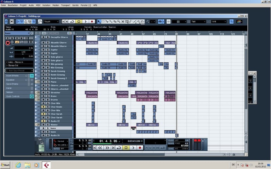This screenshot has width=271, height=169.
Task: Mute the Piano track
Action: (x=43, y=82)
